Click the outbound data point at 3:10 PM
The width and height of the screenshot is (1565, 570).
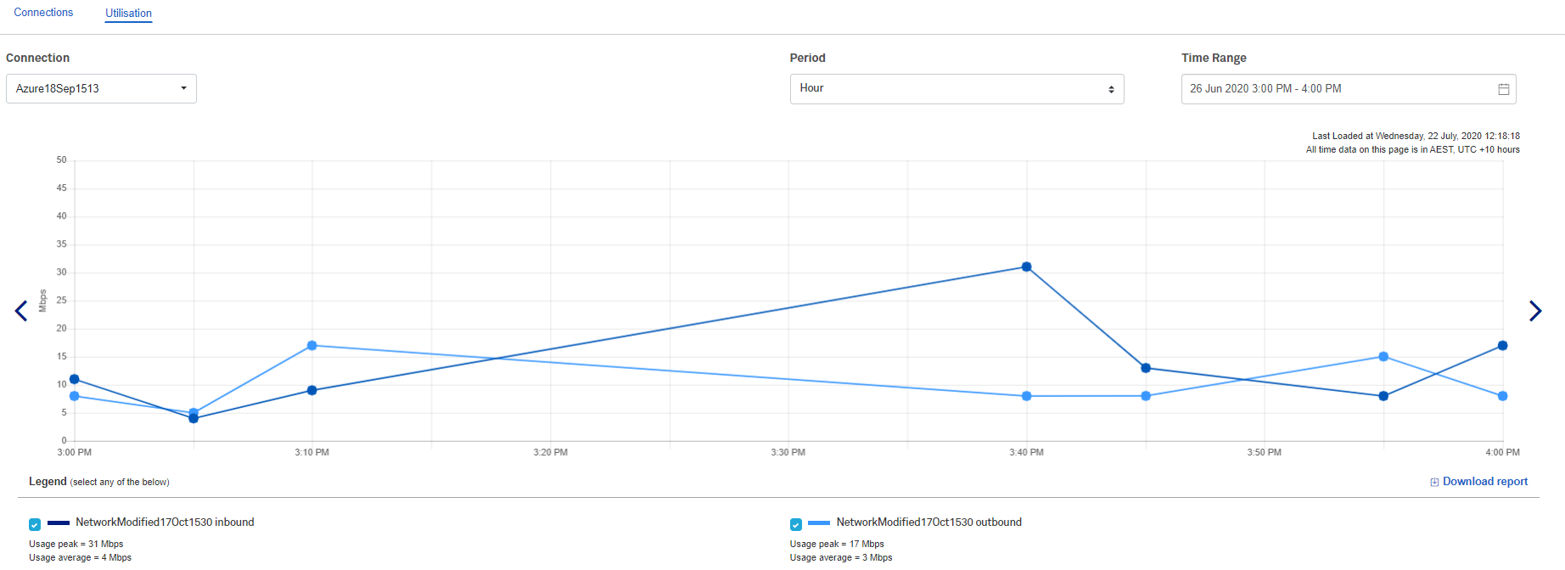[x=312, y=345]
